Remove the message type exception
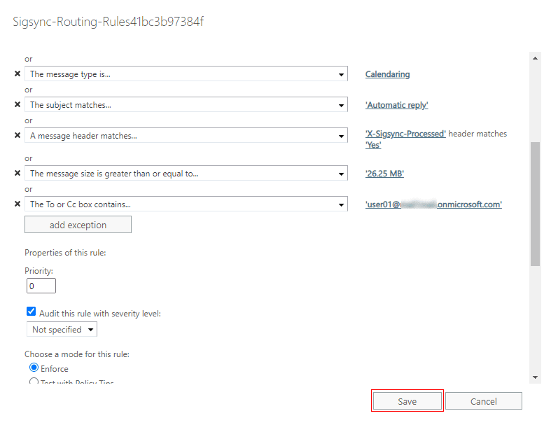 click(18, 74)
